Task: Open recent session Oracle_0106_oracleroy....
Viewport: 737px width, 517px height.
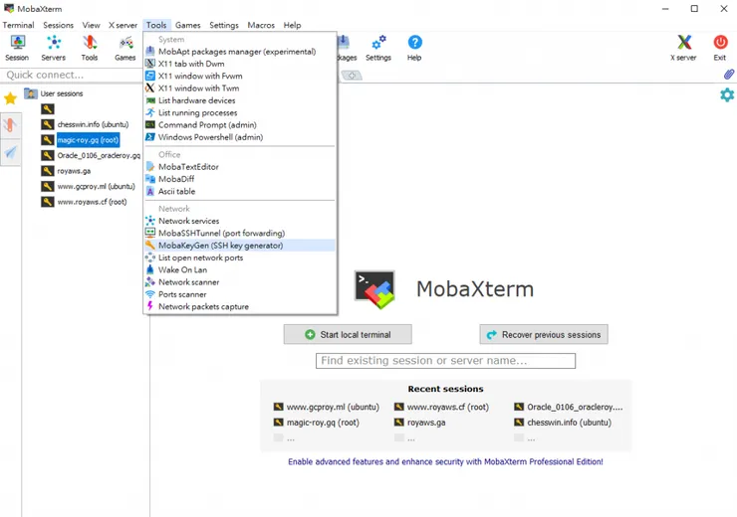Action: (x=569, y=407)
